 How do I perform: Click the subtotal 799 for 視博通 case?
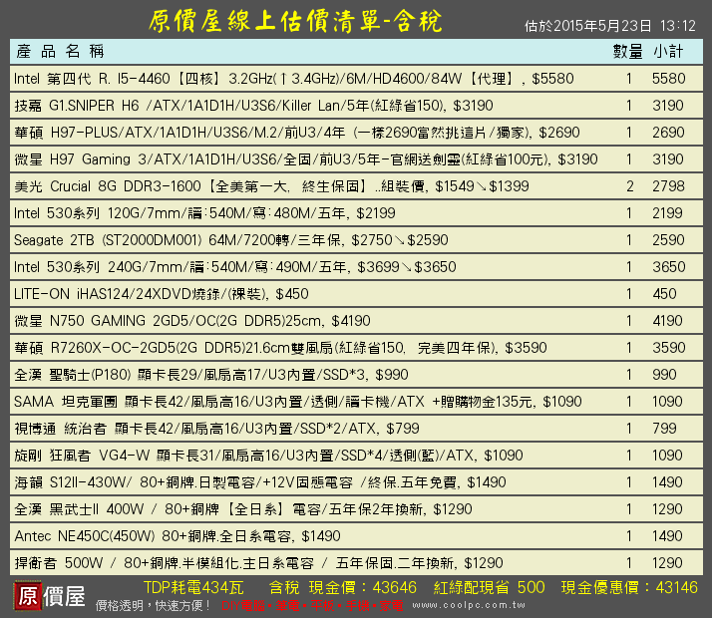tap(664, 429)
